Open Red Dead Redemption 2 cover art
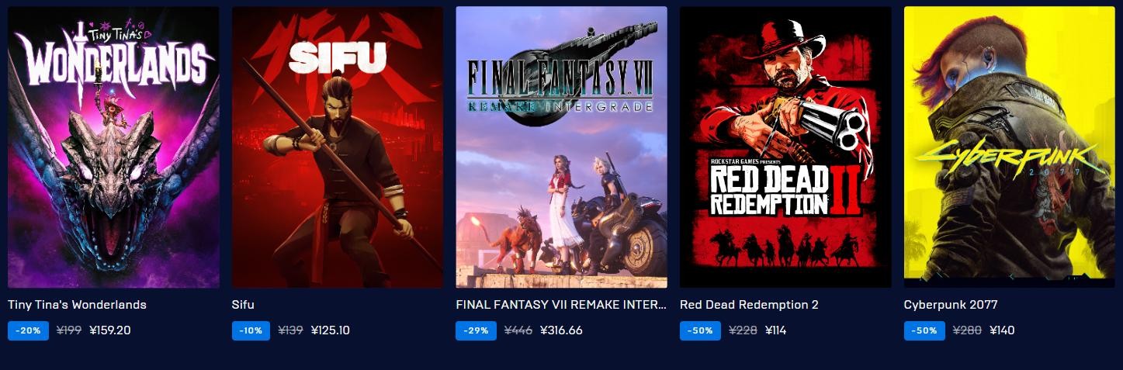Image resolution: width=1123 pixels, height=370 pixels. click(785, 147)
